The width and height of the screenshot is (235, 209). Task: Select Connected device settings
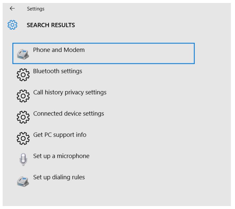point(69,114)
